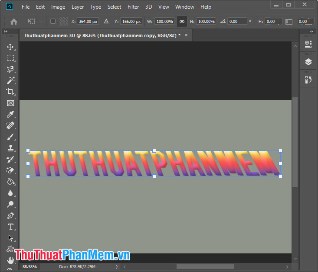Select the Rectangular Marquee tool
The width and height of the screenshot is (318, 272).
click(x=10, y=58)
